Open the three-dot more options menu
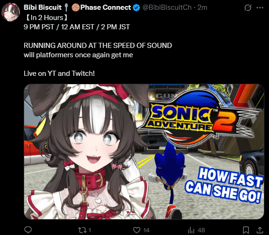 [x=260, y=7]
